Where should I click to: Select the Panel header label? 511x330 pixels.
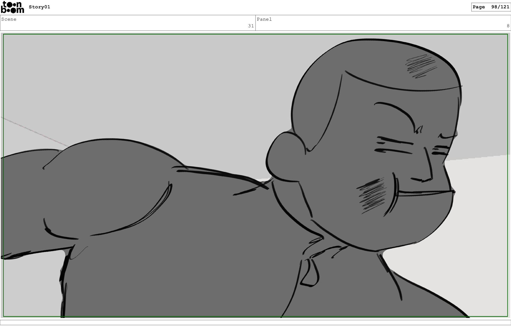264,19
